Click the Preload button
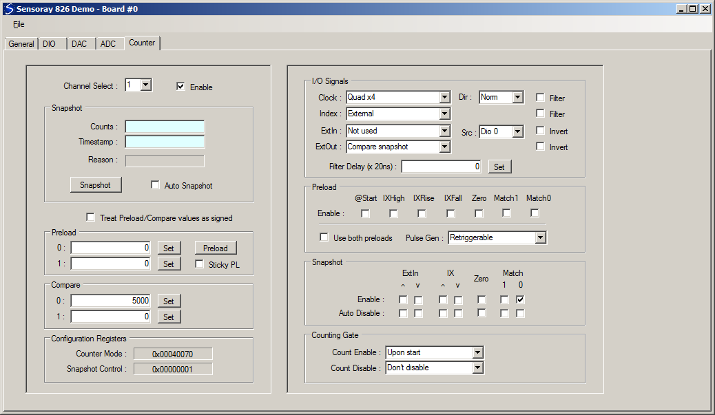Screen dimensions: 715x415 click(x=216, y=248)
